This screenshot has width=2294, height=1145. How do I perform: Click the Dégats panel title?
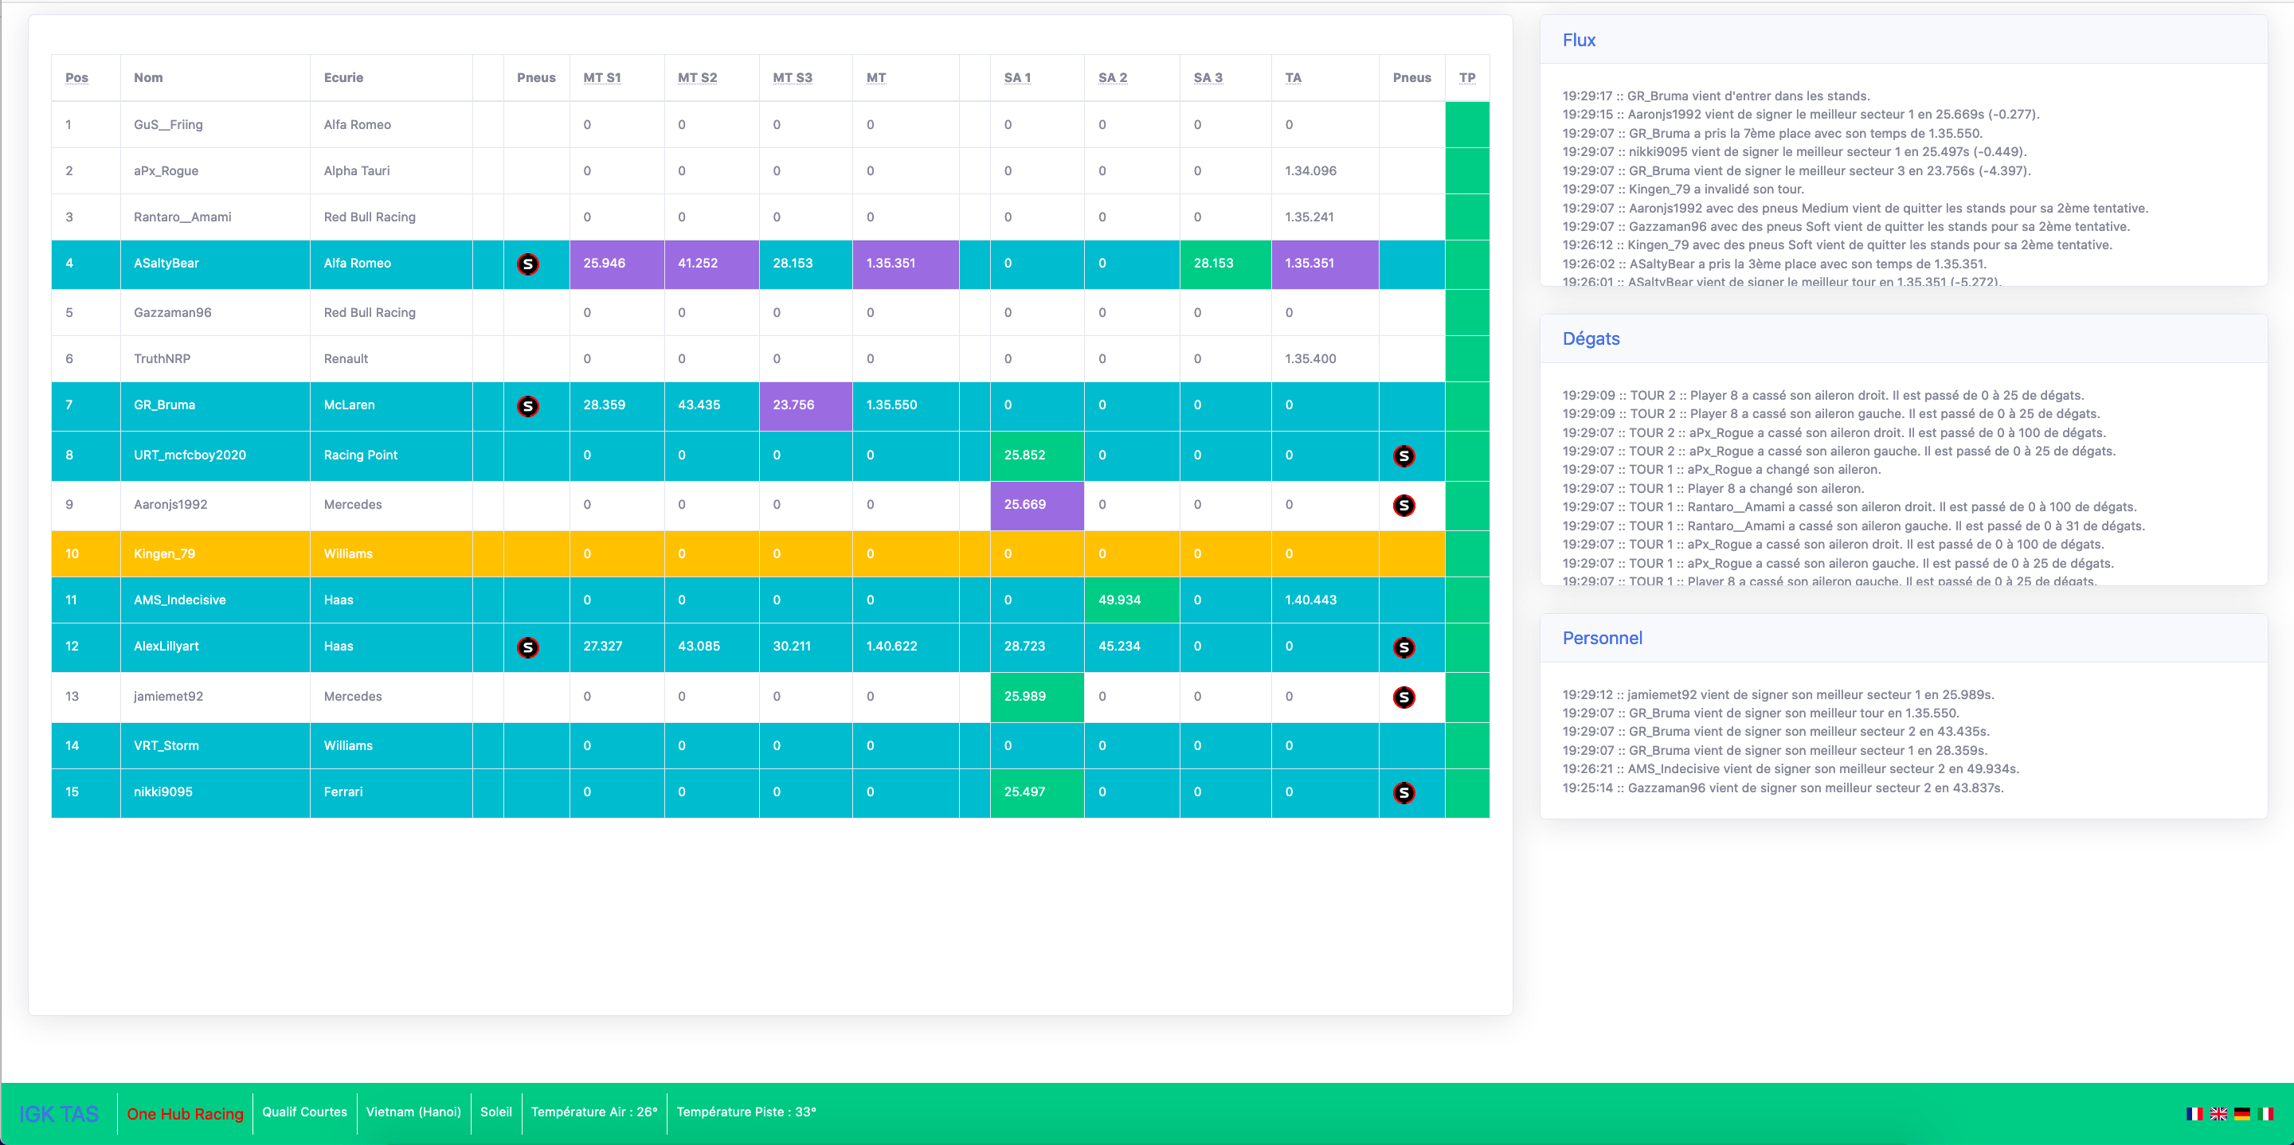click(1591, 338)
